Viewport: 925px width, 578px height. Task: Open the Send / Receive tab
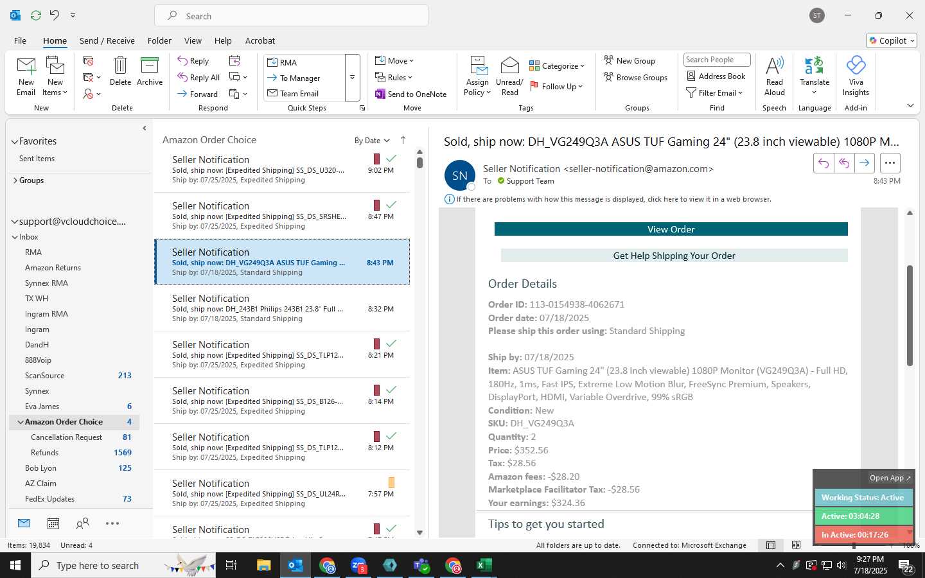tap(107, 40)
